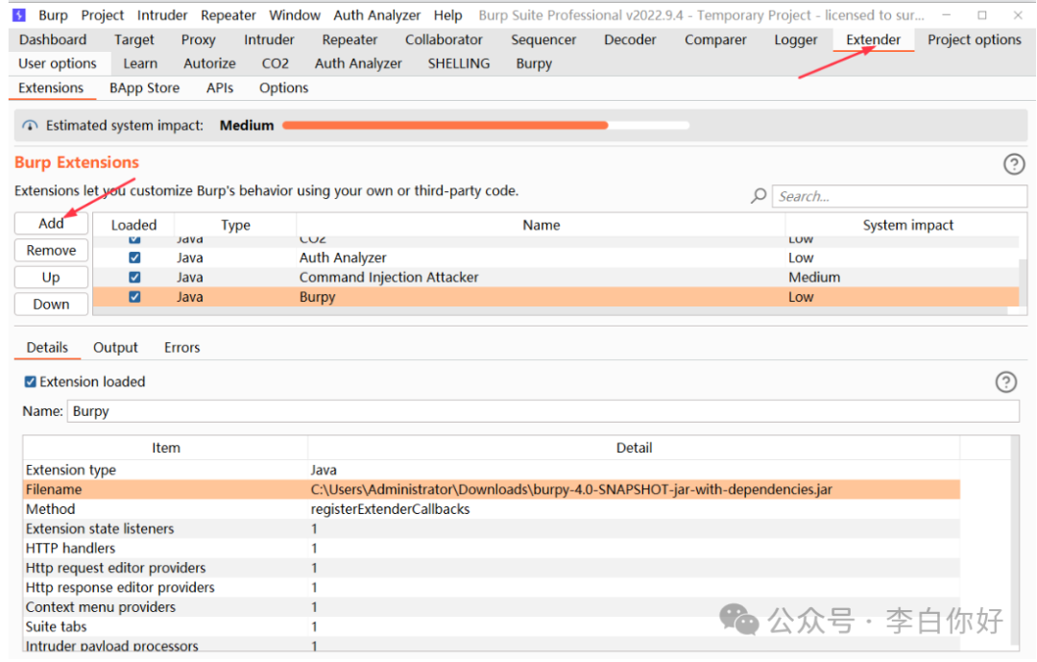This screenshot has width=1037, height=662.
Task: Open the Window menu
Action: click(295, 15)
